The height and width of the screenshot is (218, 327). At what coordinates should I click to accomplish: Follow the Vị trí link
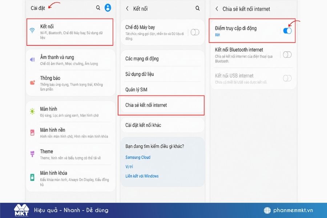(x=129, y=167)
